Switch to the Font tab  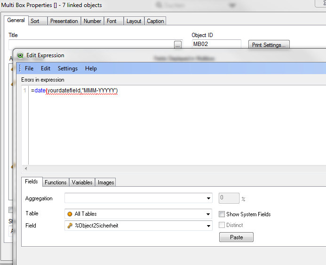point(113,21)
